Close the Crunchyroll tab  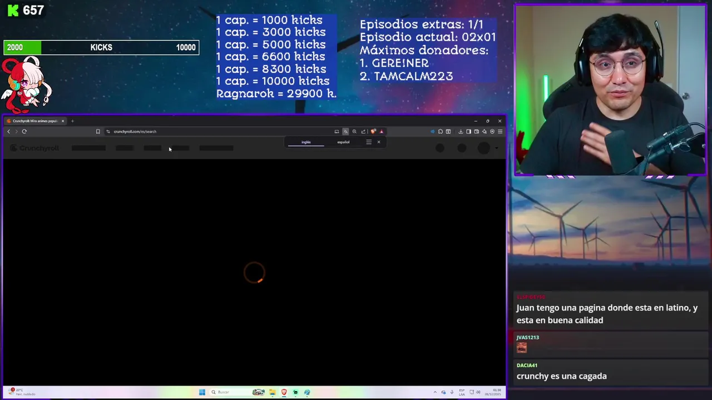pos(63,121)
